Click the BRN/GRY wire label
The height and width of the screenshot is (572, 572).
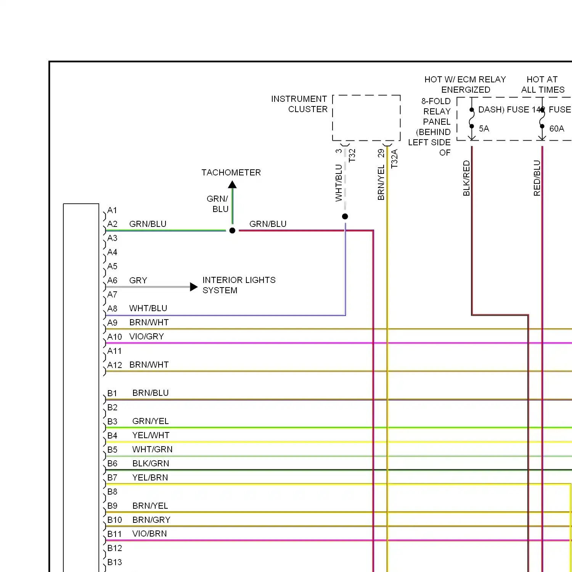pyautogui.click(x=151, y=520)
